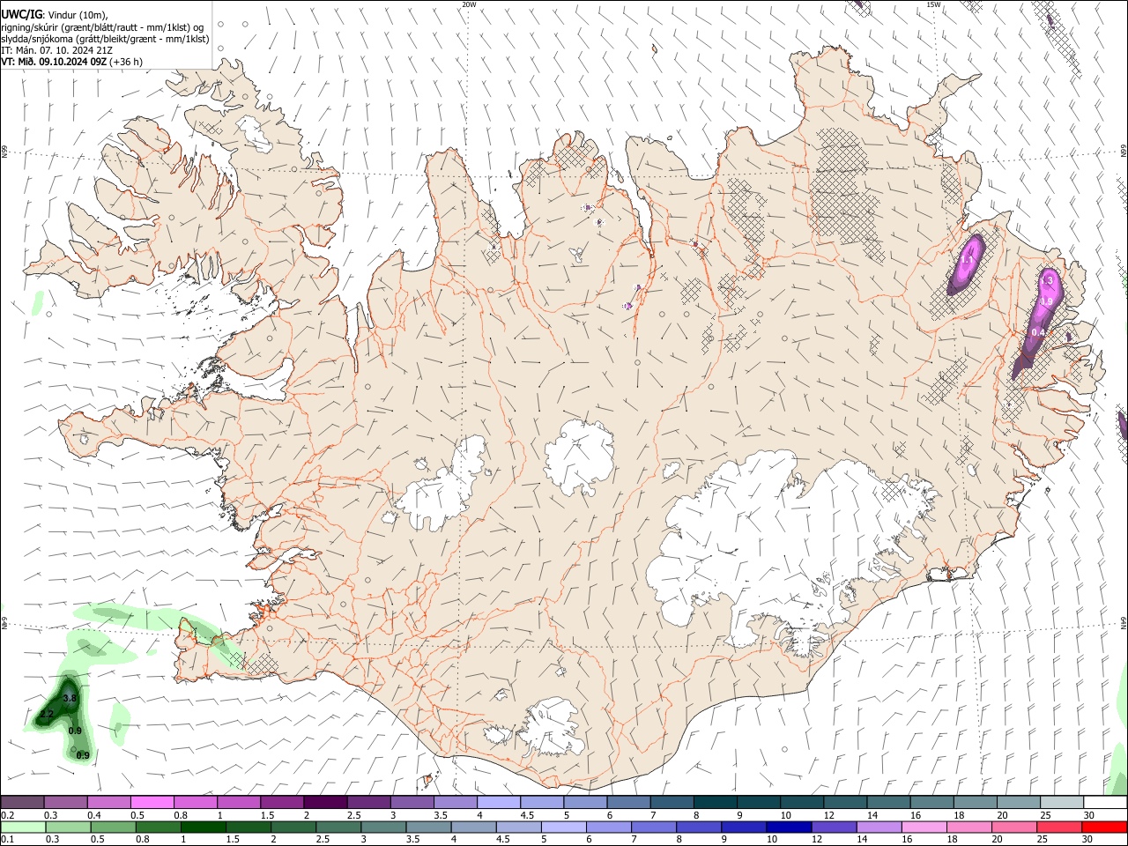This screenshot has width=1128, height=846.
Task: Click the palest green 0.1 swatch in lower scale
Action: coord(23,827)
